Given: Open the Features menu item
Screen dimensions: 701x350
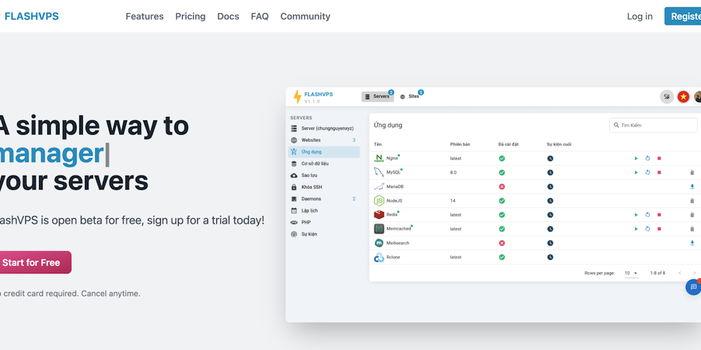Looking at the screenshot, I should point(144,16).
